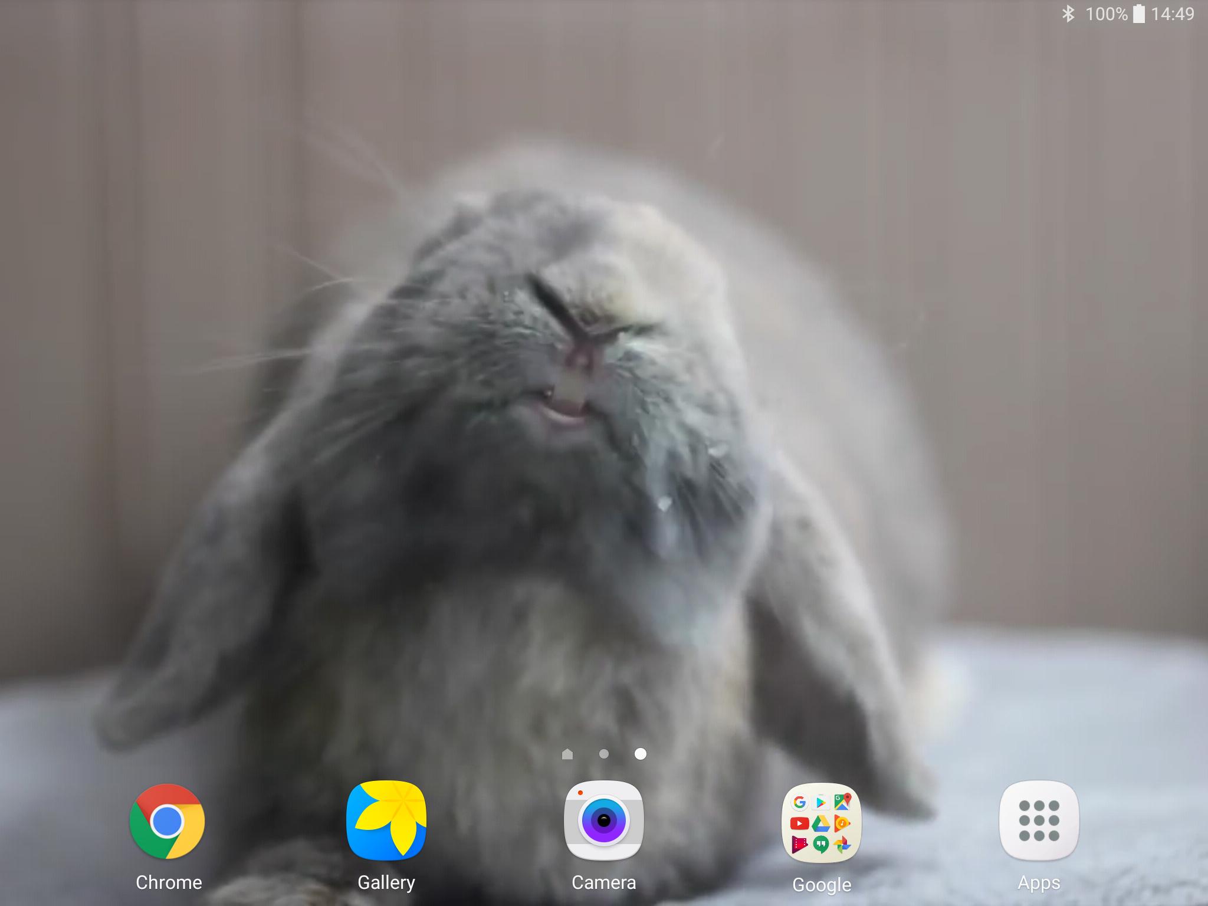Go to the home page indicator
Image resolution: width=1208 pixels, height=906 pixels.
click(x=567, y=754)
